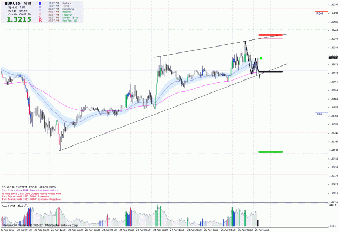
Task: Click the Core Durable Goods Orders headline
Action: (31, 194)
